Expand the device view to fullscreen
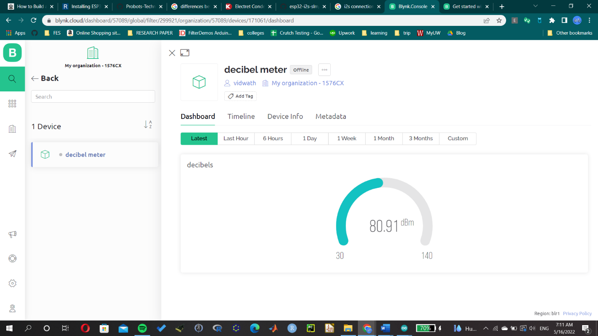Viewport: 598px width, 336px height. 185,53
